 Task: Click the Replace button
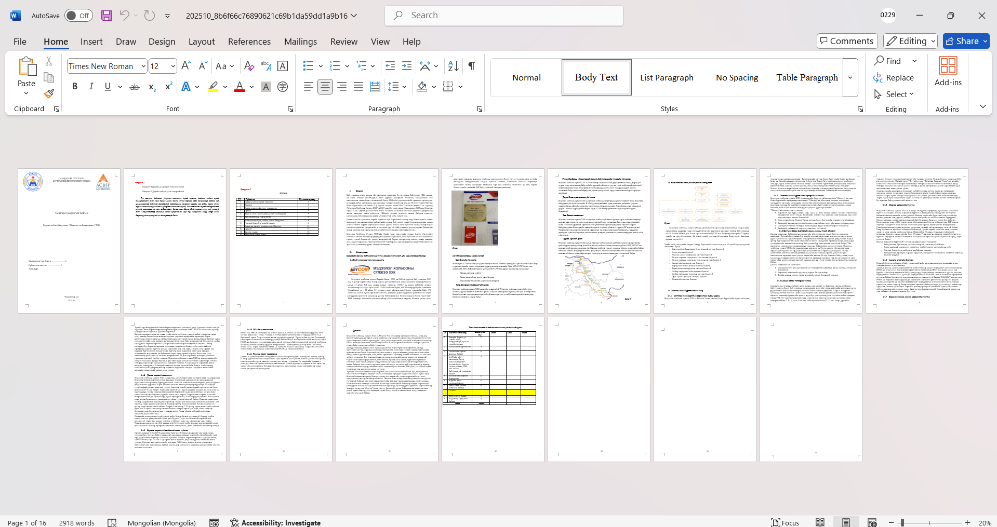click(894, 77)
